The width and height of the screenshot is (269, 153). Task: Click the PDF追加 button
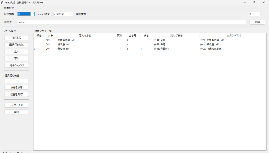(x=17, y=38)
